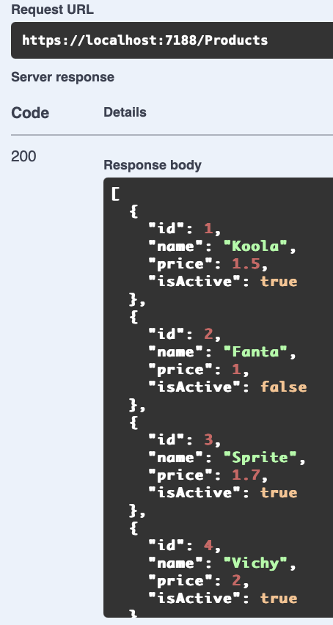Image resolution: width=333 pixels, height=625 pixels.
Task: Click the "Vichy" name value
Action: tap(255, 563)
